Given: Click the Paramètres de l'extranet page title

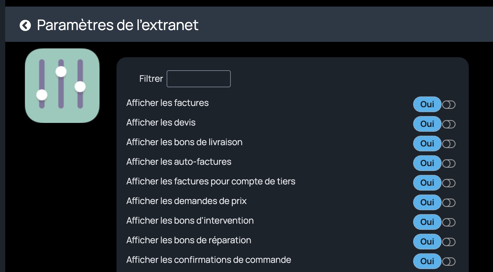Looking at the screenshot, I should coord(118,25).
